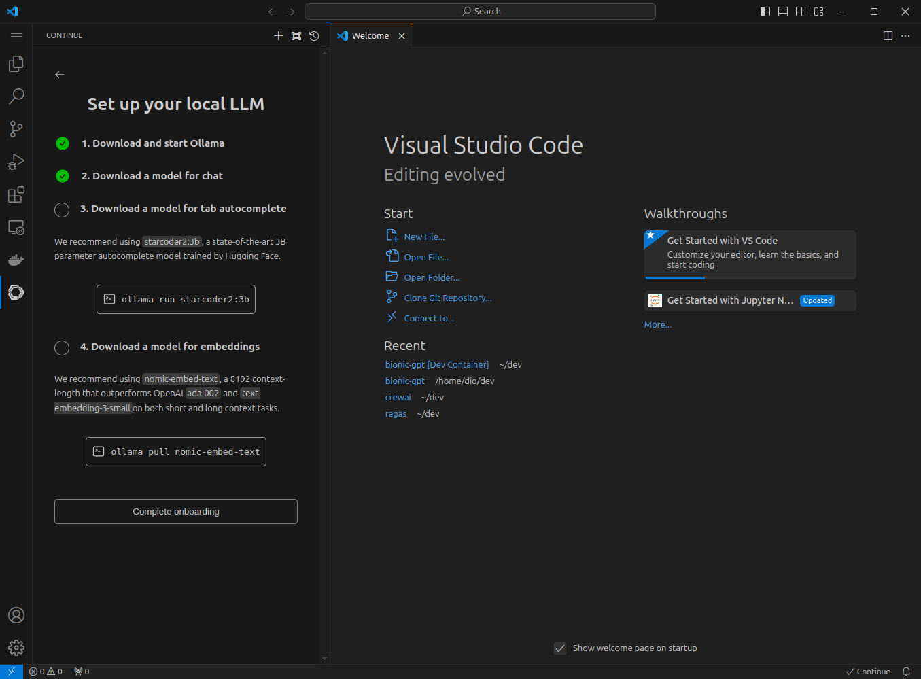Open the Docker view in activity bar
Viewport: 921px width, 679px height.
coord(16,260)
